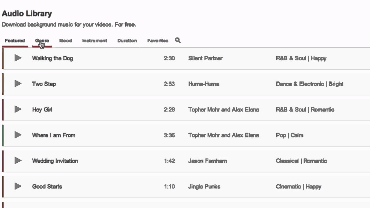Image resolution: width=370 pixels, height=208 pixels.
Task: Show the Favorites tab
Action: pyautogui.click(x=158, y=41)
